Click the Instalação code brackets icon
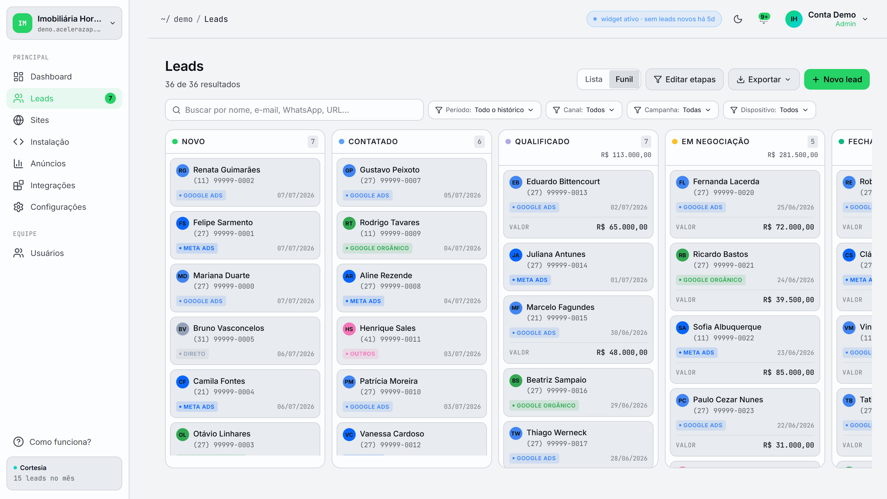This screenshot has width=887, height=499. click(x=18, y=142)
